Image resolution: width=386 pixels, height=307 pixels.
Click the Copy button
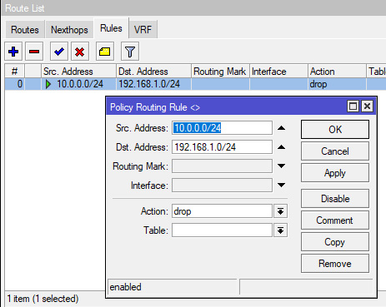click(x=335, y=242)
